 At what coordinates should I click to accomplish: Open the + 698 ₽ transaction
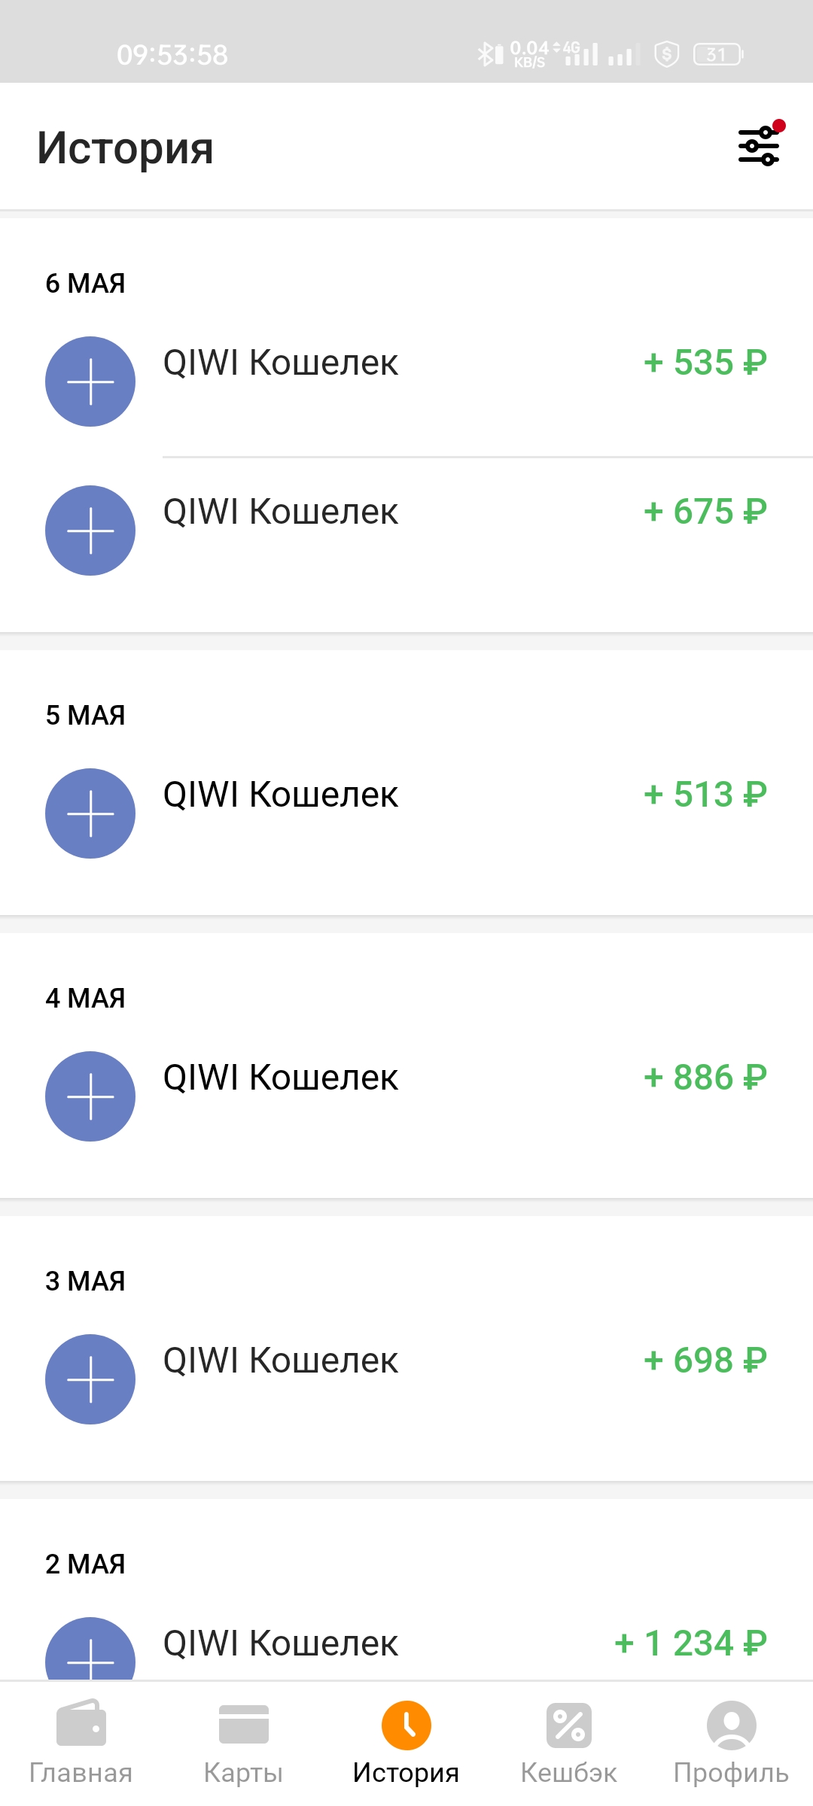point(705,1361)
